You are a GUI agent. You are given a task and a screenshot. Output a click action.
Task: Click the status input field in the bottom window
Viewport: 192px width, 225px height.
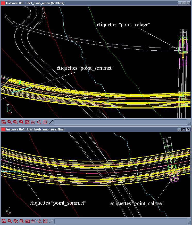[x=121, y=221]
